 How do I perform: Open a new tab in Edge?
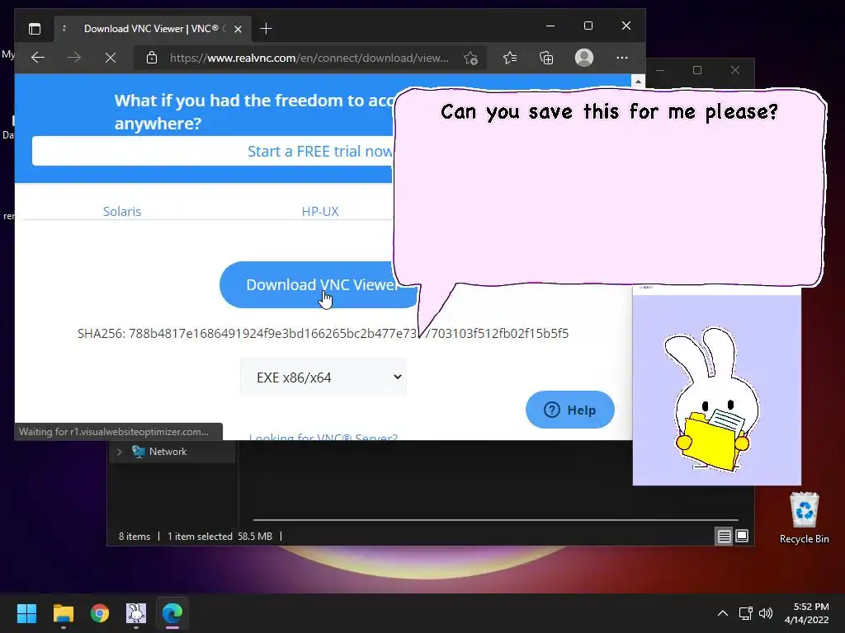coord(266,29)
